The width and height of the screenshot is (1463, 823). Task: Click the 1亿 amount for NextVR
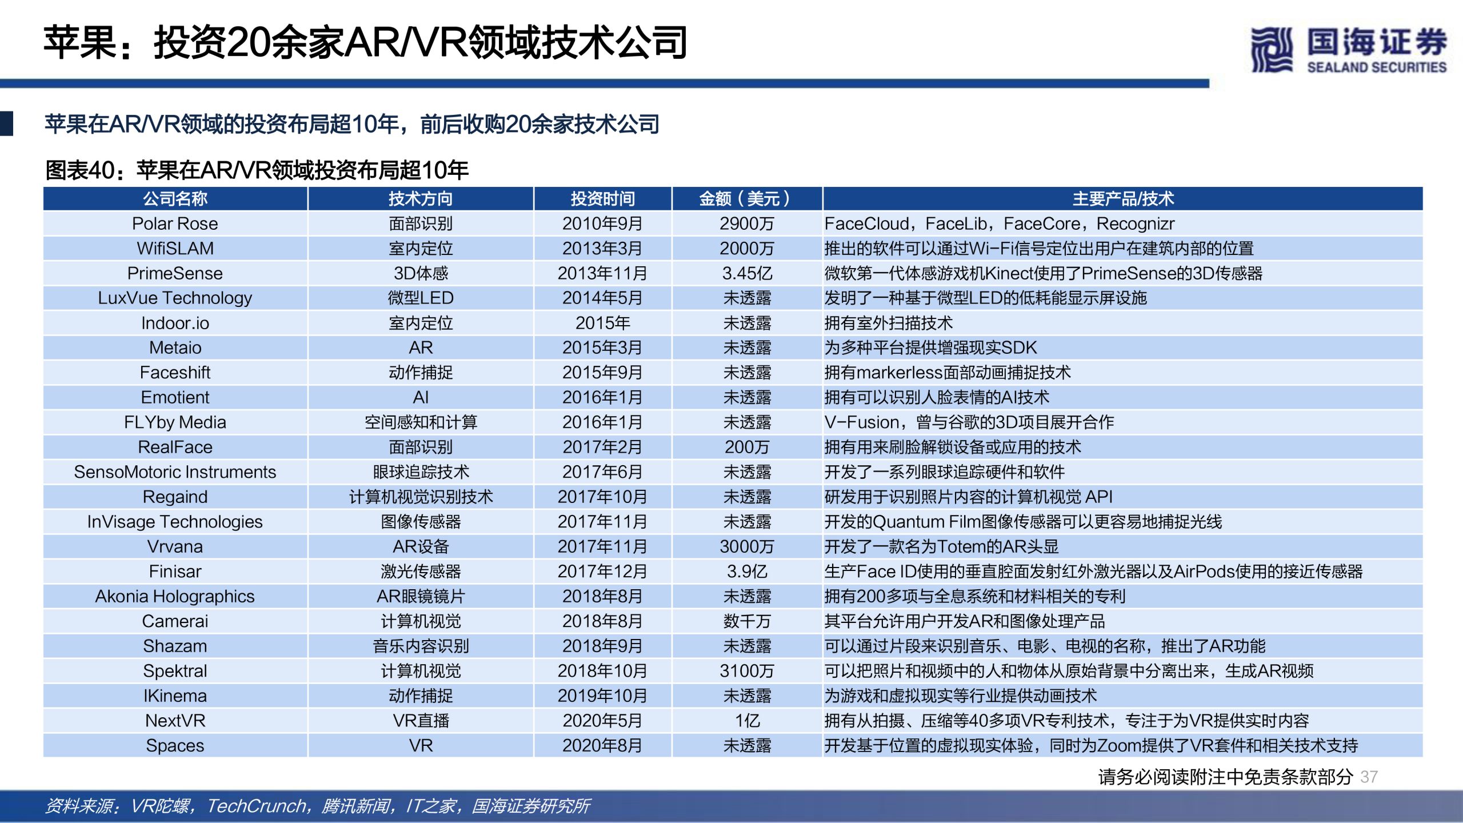[x=747, y=721]
